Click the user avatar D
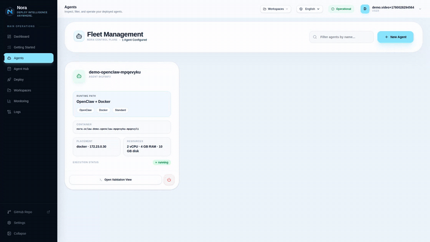The image size is (430, 242). (365, 9)
